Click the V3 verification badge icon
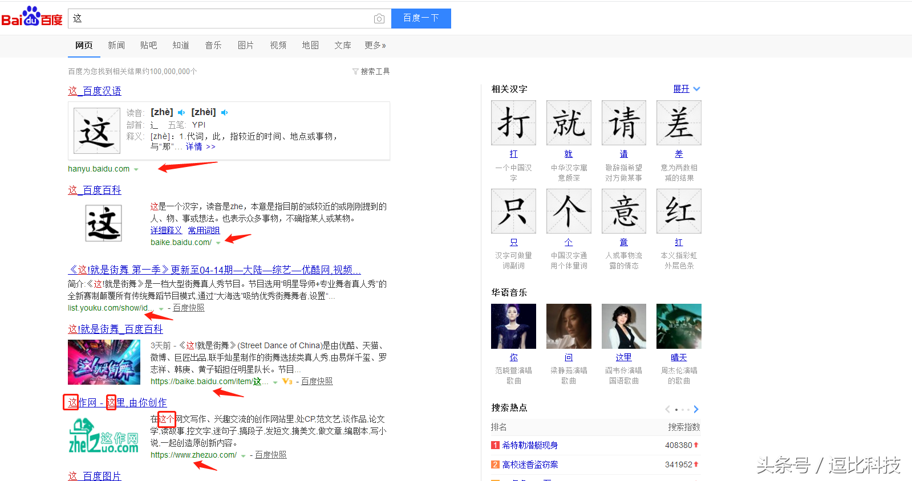This screenshot has height=481, width=912. (287, 382)
